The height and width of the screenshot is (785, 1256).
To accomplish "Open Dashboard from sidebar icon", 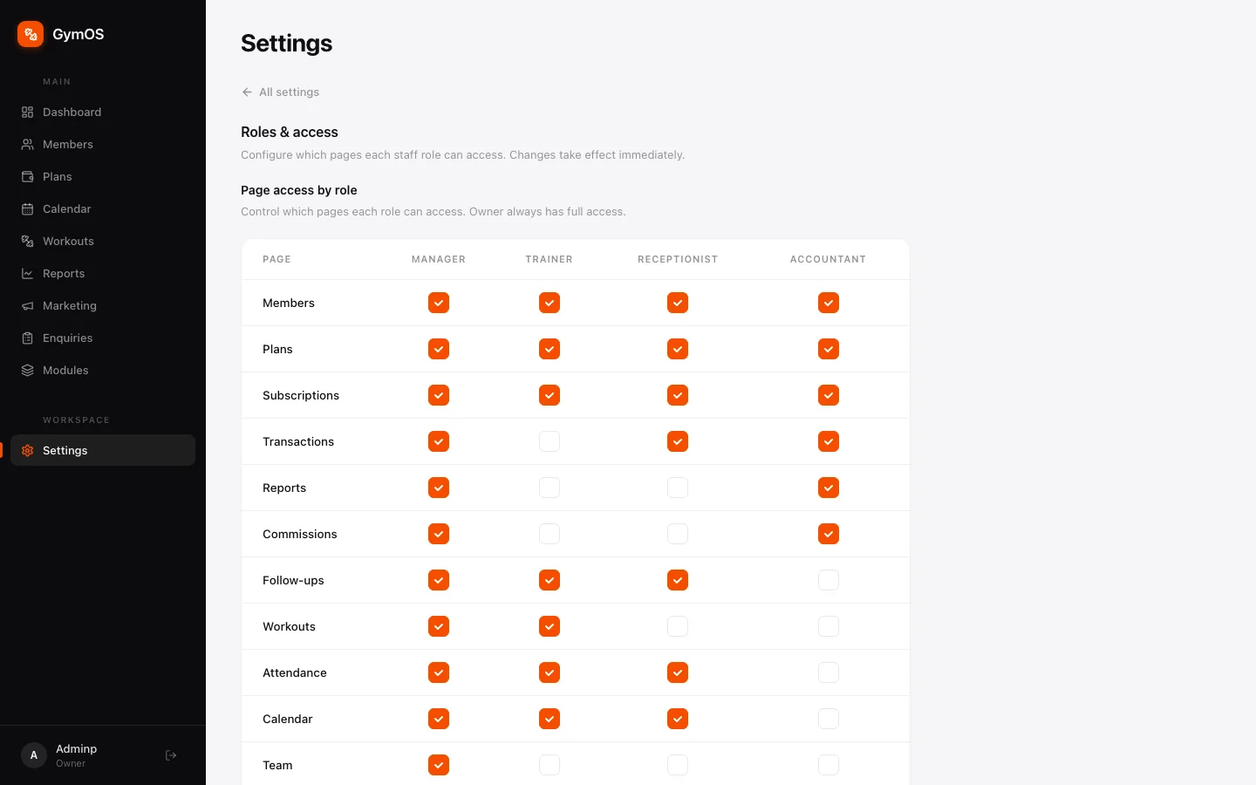I will [x=28, y=113].
